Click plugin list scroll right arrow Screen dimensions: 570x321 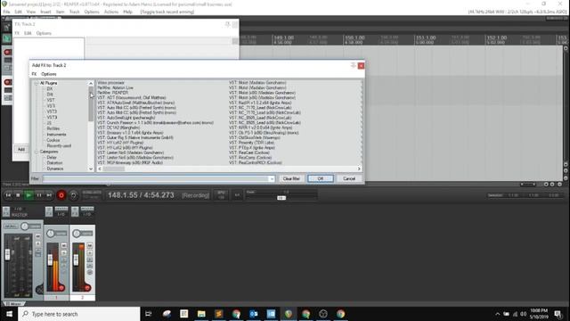359,169
